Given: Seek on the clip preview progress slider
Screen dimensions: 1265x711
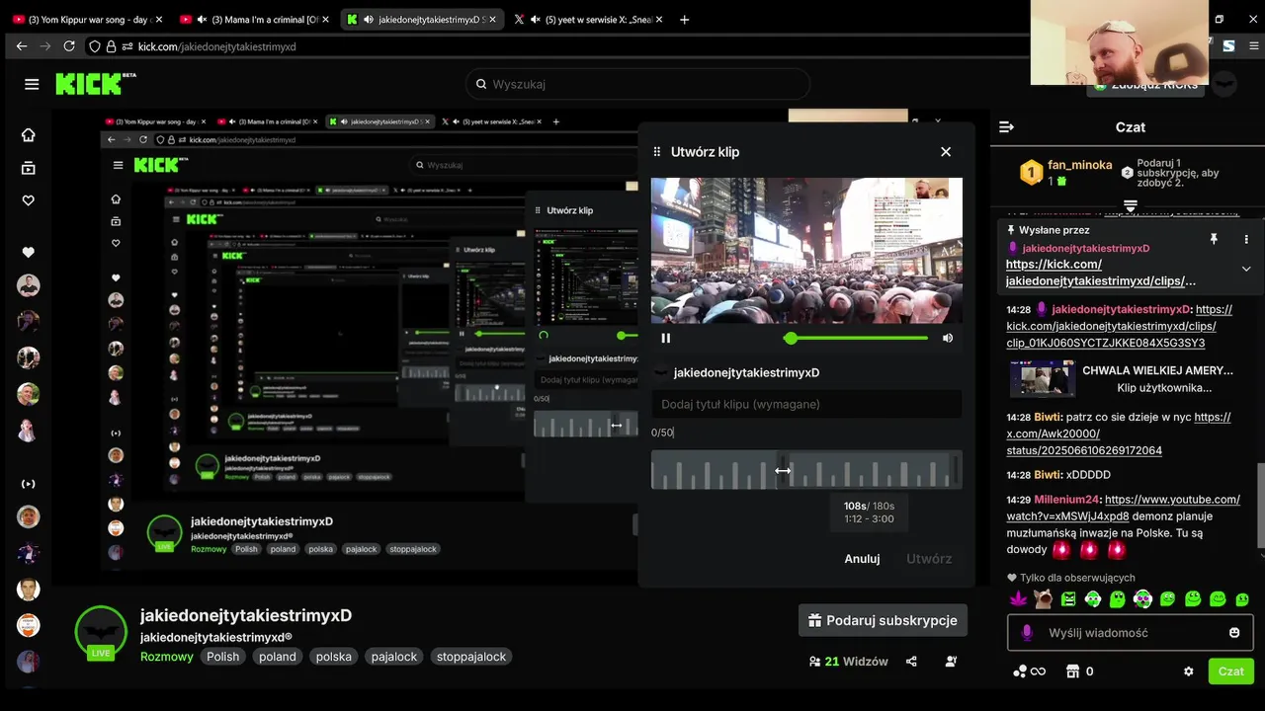Looking at the screenshot, I should (856, 338).
